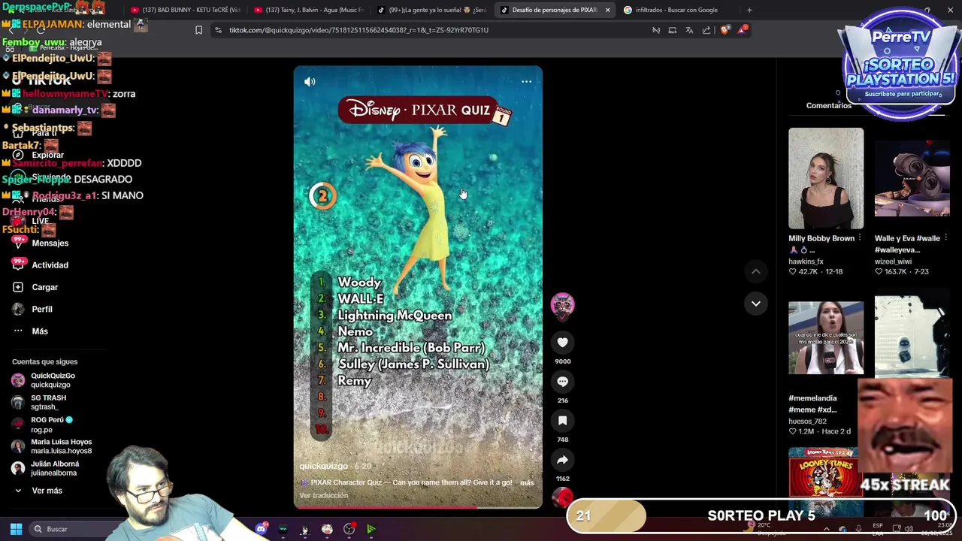Open the Walle y Eva video thumbnail
The height and width of the screenshot is (541, 962).
912,178
